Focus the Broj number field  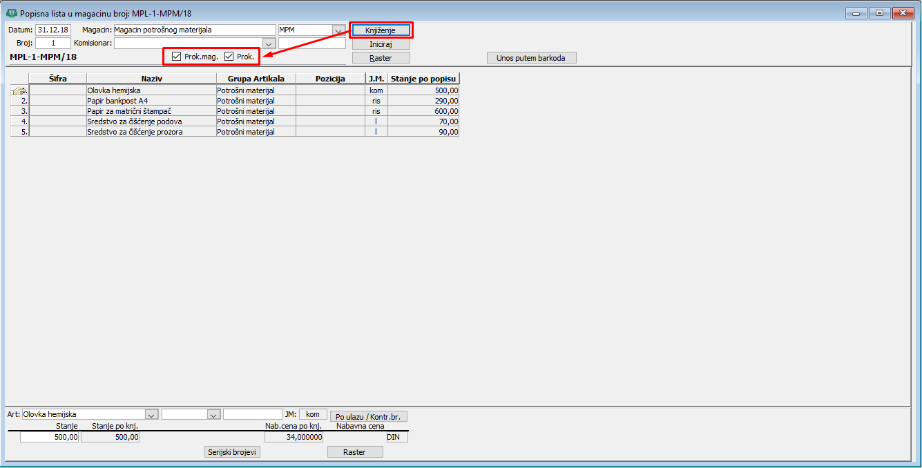click(53, 43)
